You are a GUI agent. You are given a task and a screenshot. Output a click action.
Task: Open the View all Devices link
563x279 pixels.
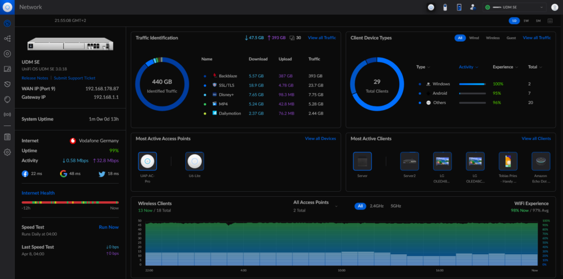click(321, 139)
